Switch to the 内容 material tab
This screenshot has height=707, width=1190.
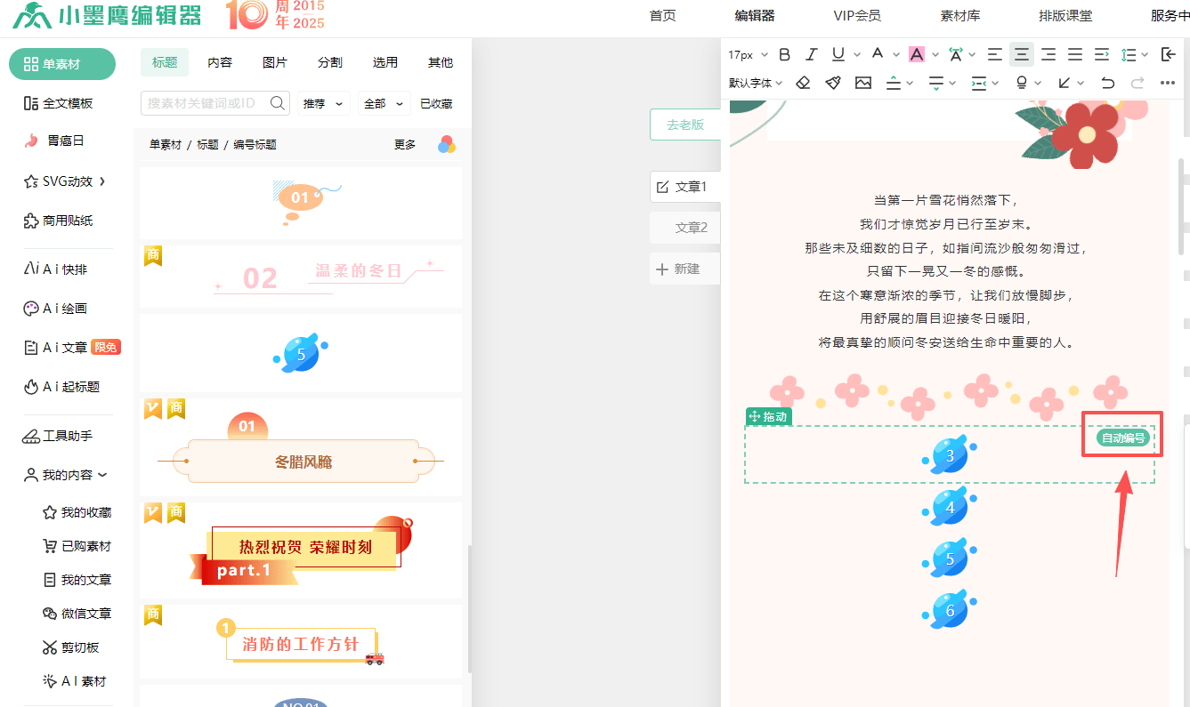tap(220, 62)
